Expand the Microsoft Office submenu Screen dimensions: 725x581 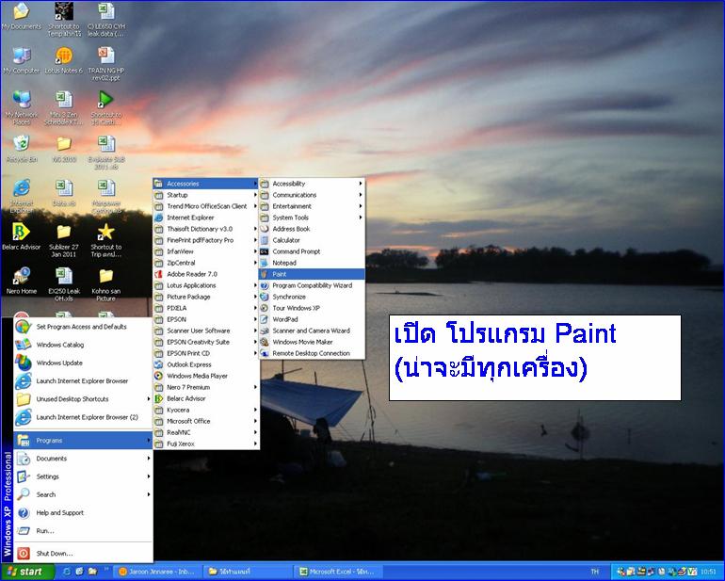click(x=206, y=421)
